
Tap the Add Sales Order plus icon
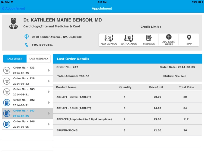[169, 37]
